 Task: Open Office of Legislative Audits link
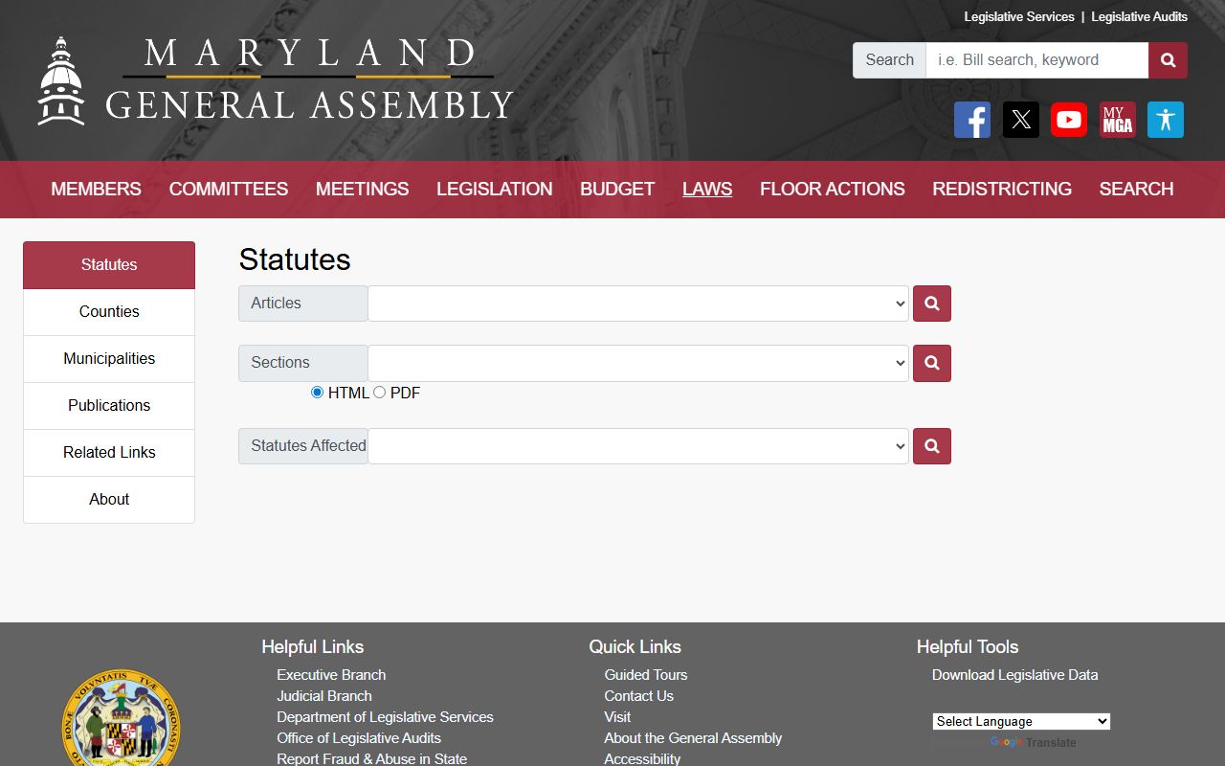(x=359, y=738)
